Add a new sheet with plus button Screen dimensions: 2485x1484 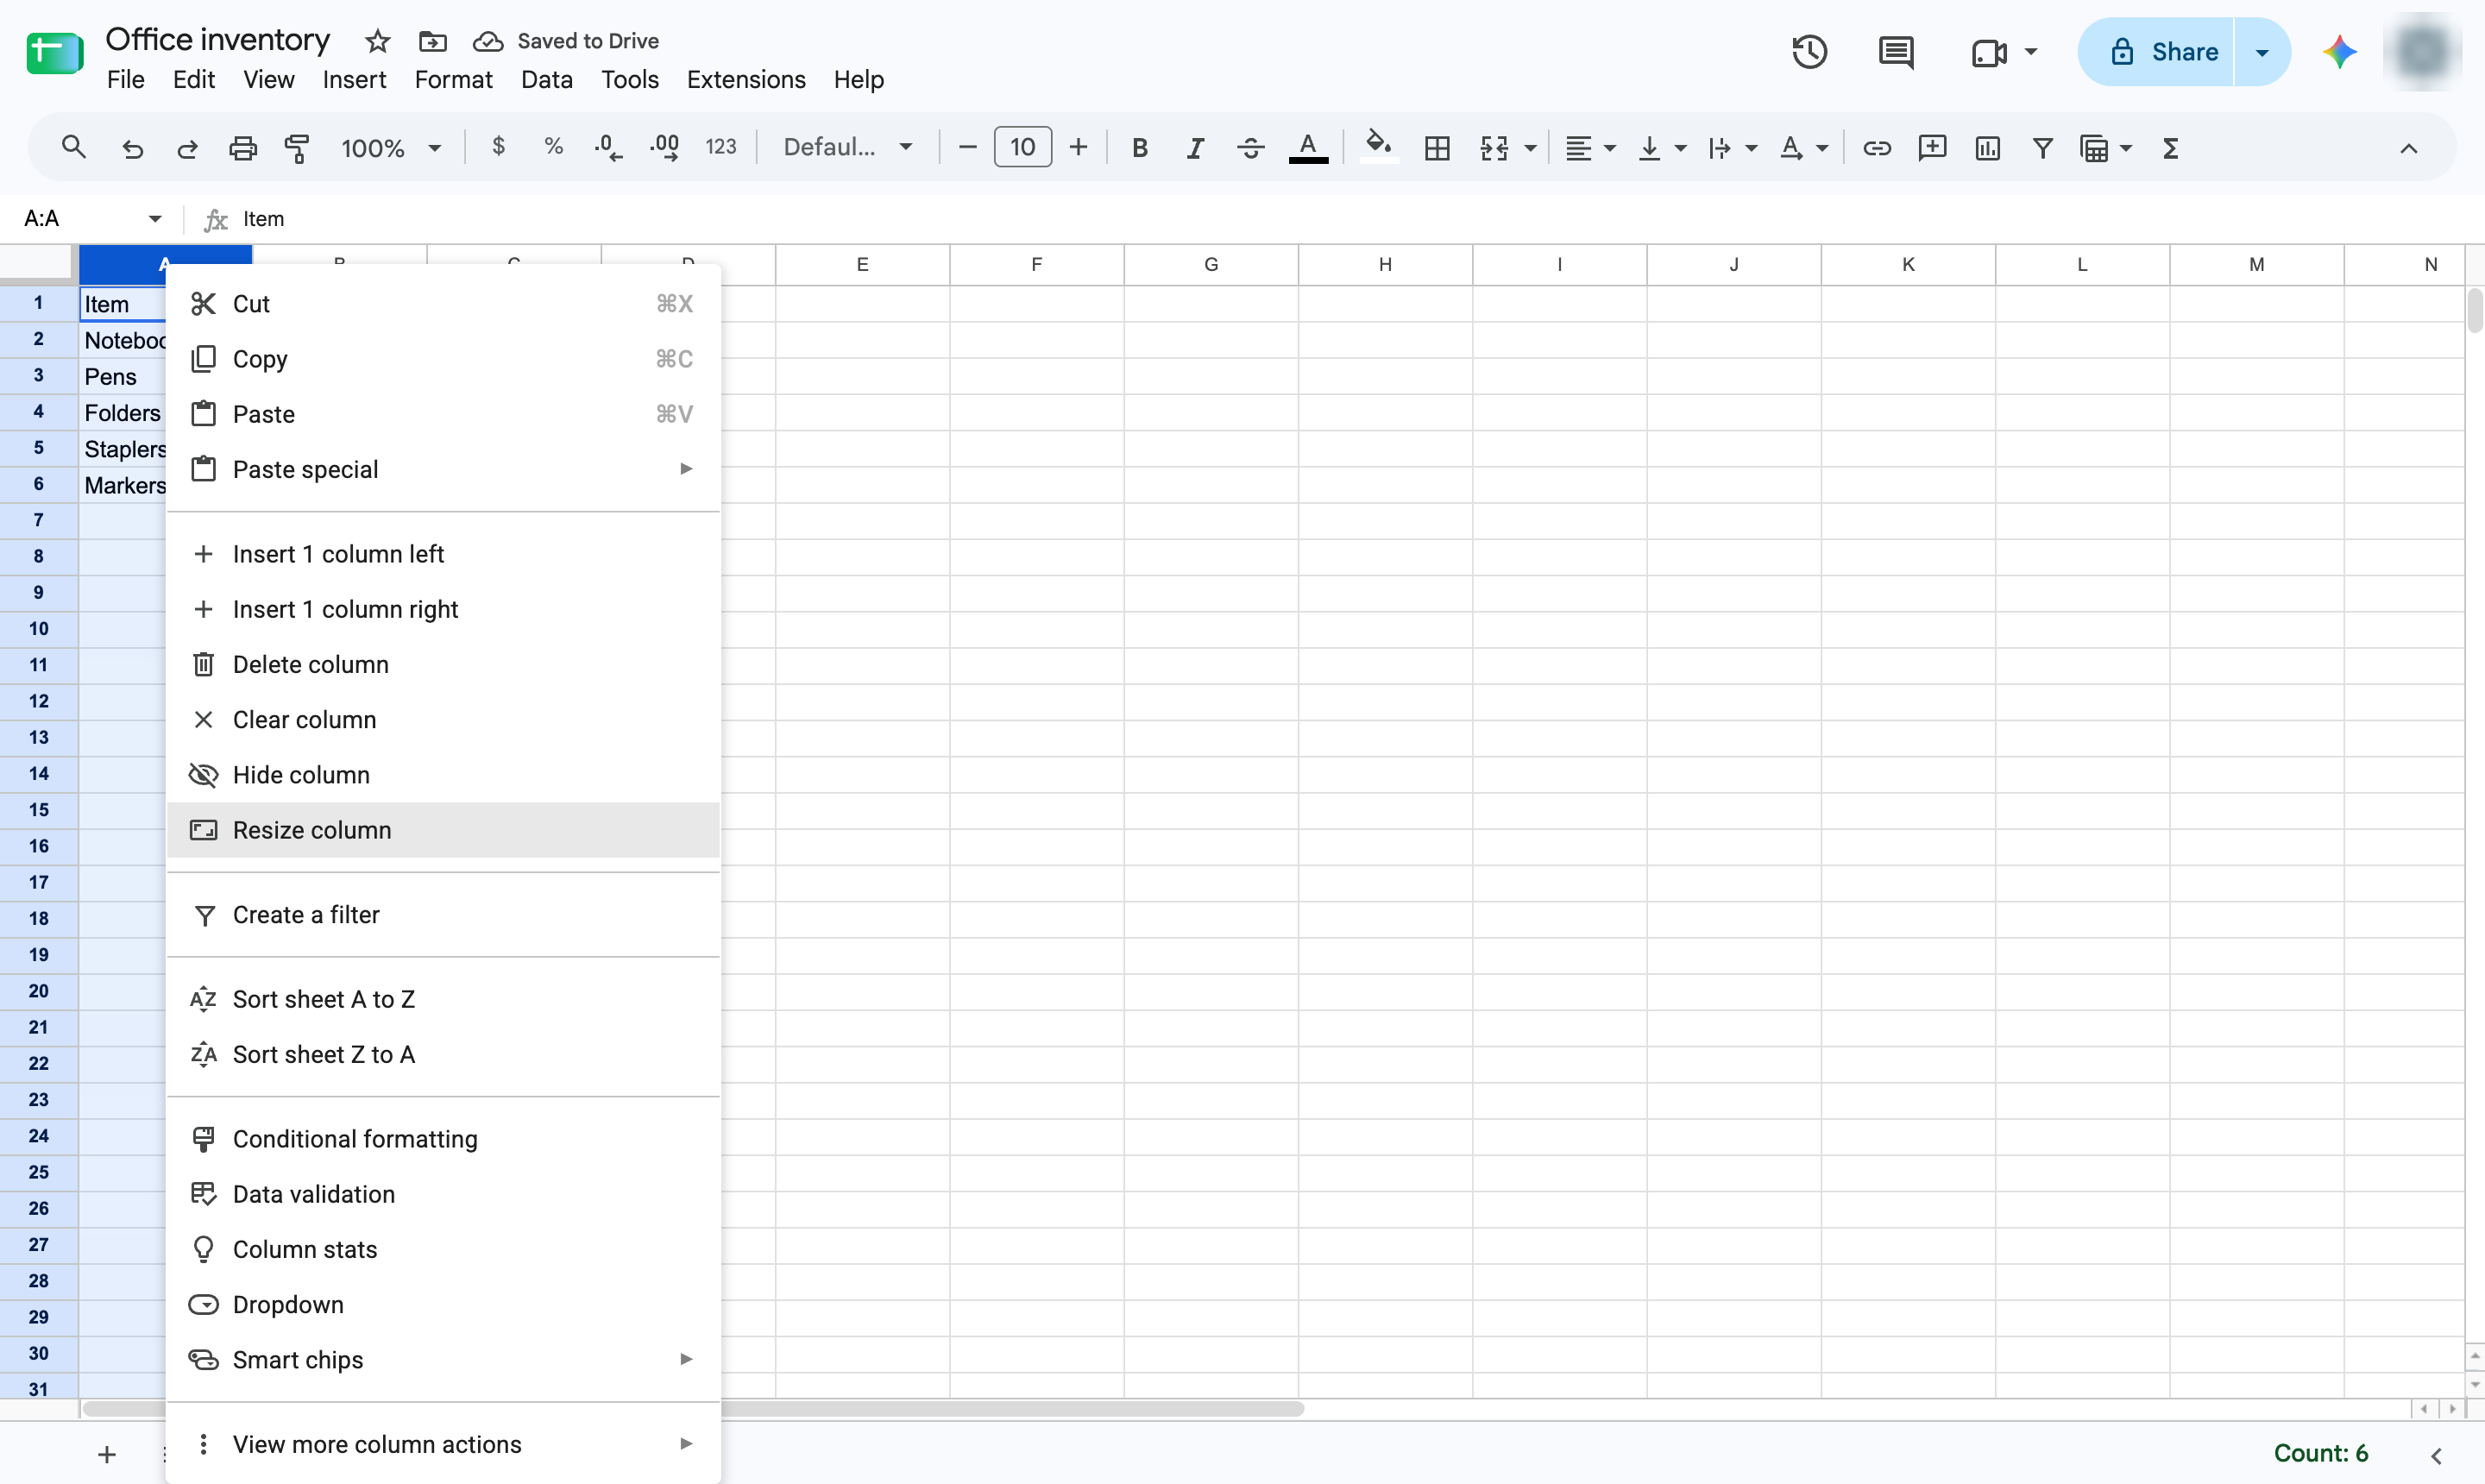coord(107,1454)
